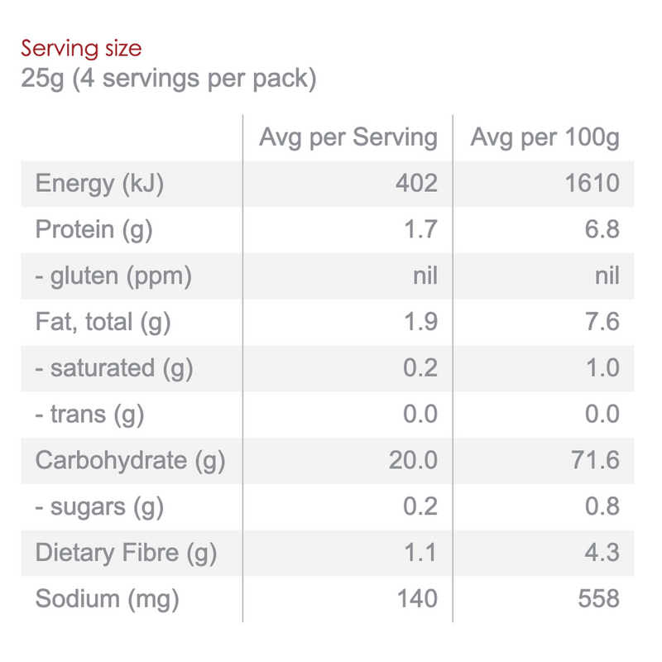This screenshot has width=662, height=662.
Task: Click the 7.6 total fat value
Action: tap(601, 323)
